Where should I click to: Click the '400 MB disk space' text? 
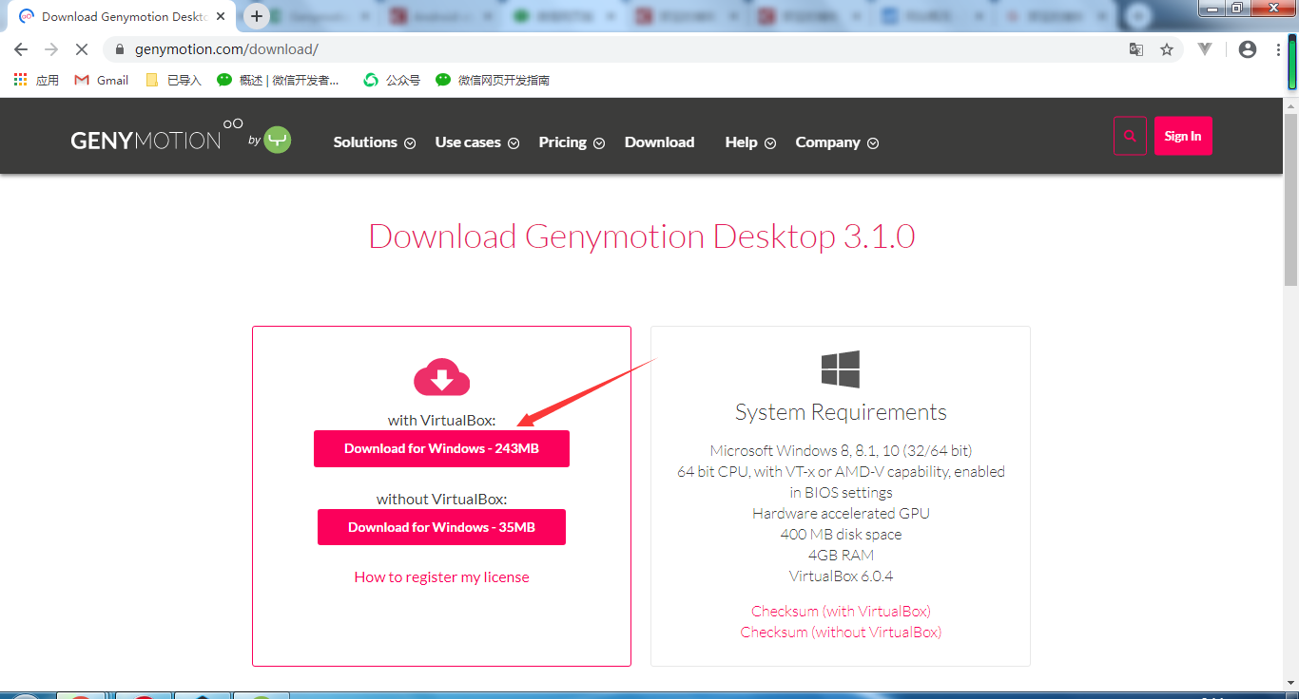tap(841, 534)
